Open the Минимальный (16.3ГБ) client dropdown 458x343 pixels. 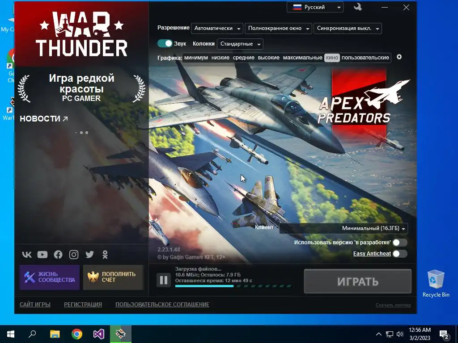pos(343,228)
